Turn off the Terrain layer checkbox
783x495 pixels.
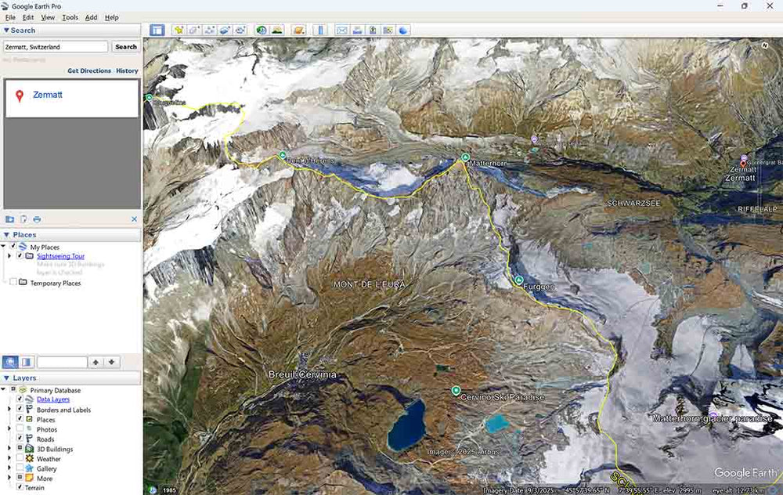tap(20, 487)
